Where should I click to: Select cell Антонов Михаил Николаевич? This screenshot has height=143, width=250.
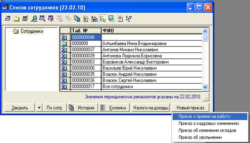coord(152,49)
